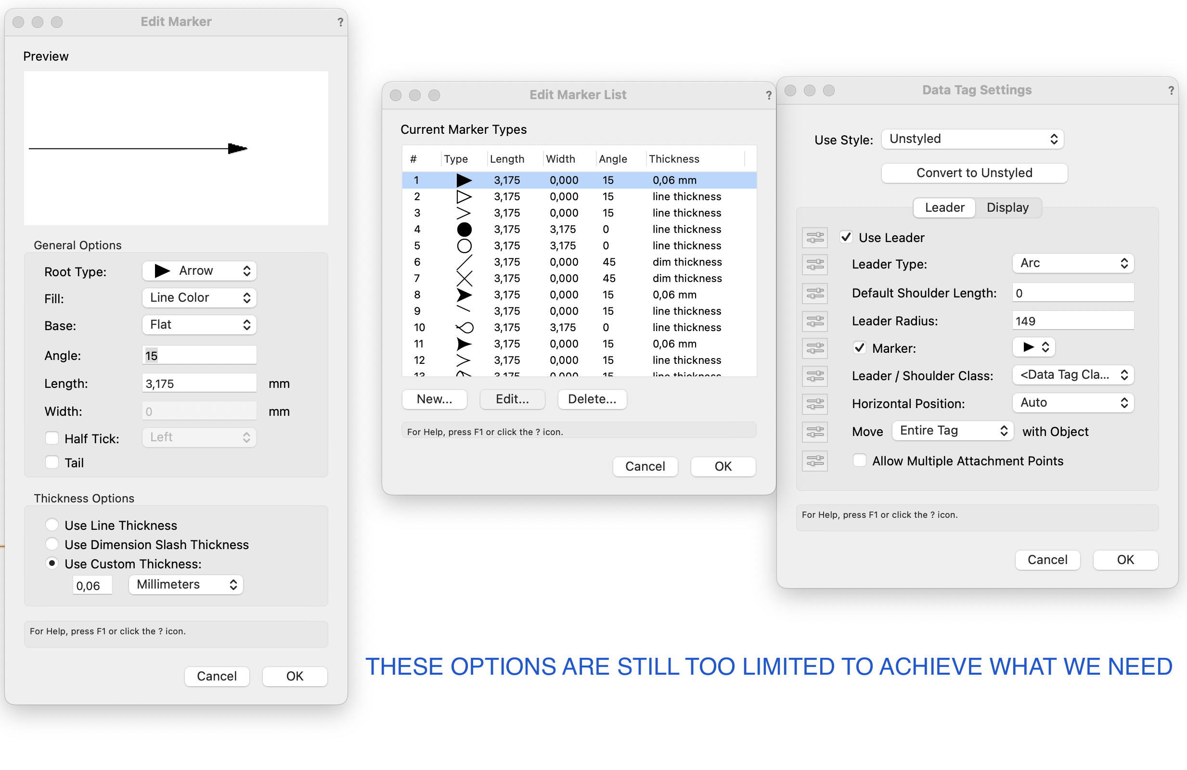Click the Data Tag Settings help icon
This screenshot has height=770, width=1187.
[x=1171, y=90]
